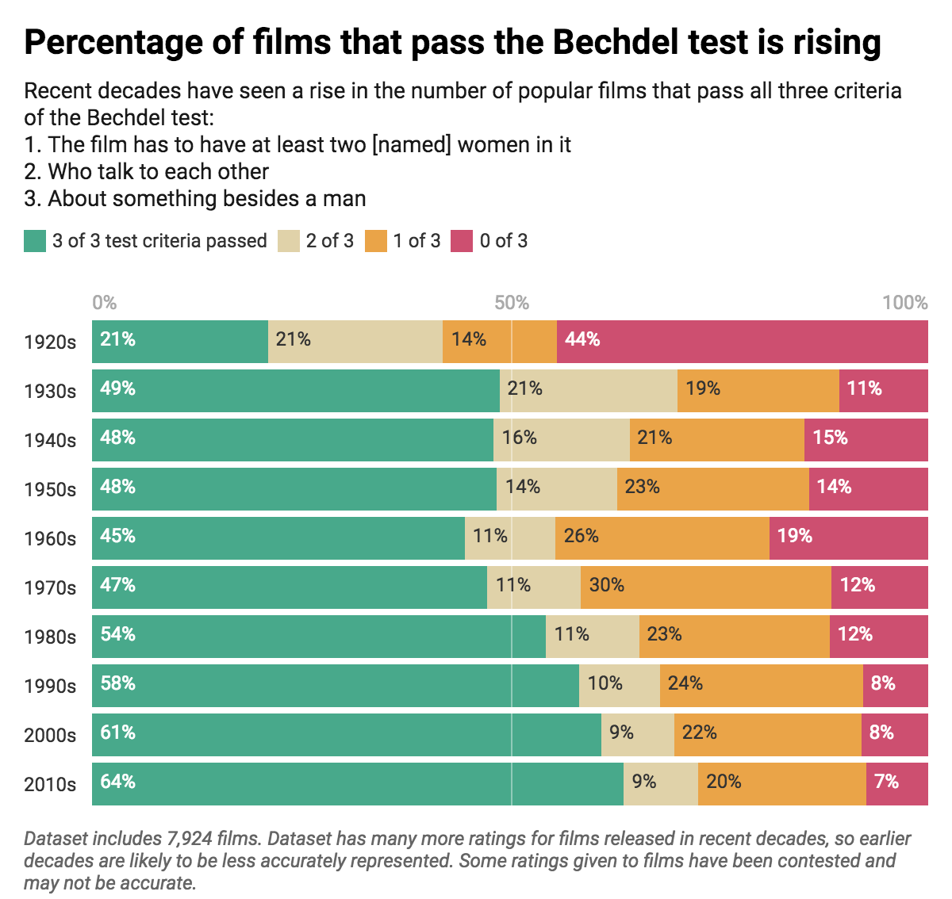
Task: Click the dataset footnote text
Action: pyautogui.click(x=467, y=860)
